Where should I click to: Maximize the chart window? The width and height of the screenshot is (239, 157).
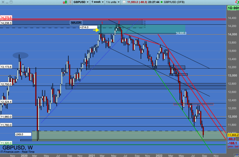(x=11, y=2)
